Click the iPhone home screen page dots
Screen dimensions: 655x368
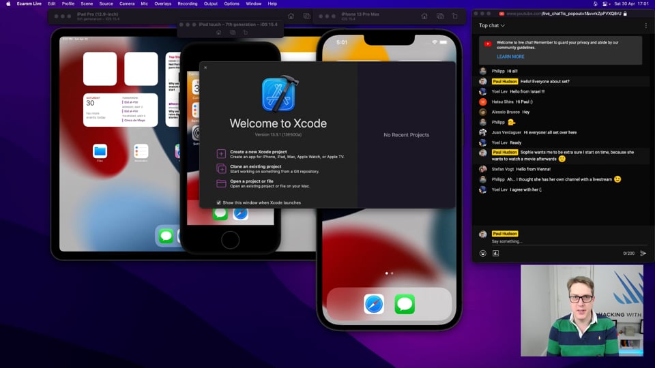pyautogui.click(x=389, y=273)
